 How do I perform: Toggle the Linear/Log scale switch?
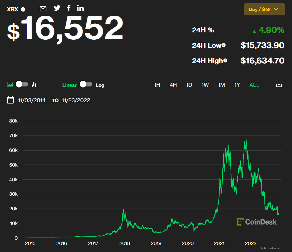tap(86, 84)
